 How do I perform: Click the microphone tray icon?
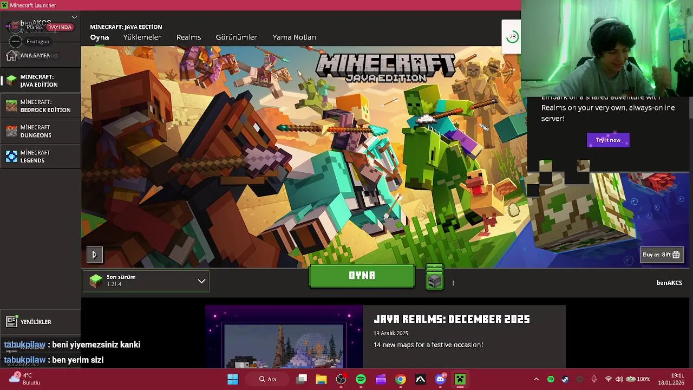594,379
